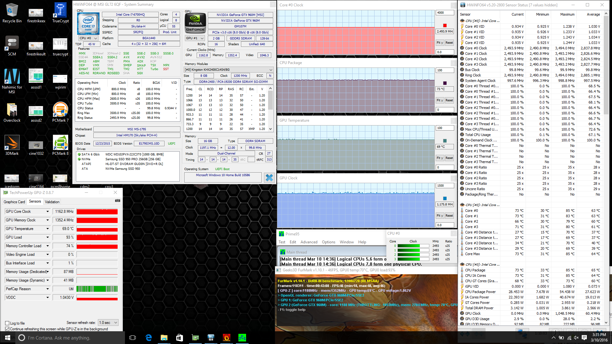Click the GPU-Z screenshot camera icon

pyautogui.click(x=117, y=201)
